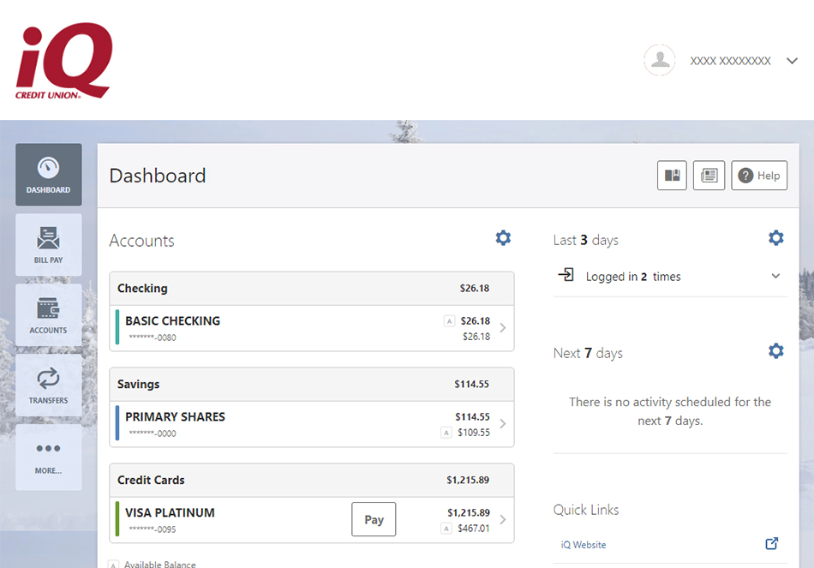This screenshot has height=568, width=814.
Task: Click the bookmark book icon button
Action: [x=672, y=176]
